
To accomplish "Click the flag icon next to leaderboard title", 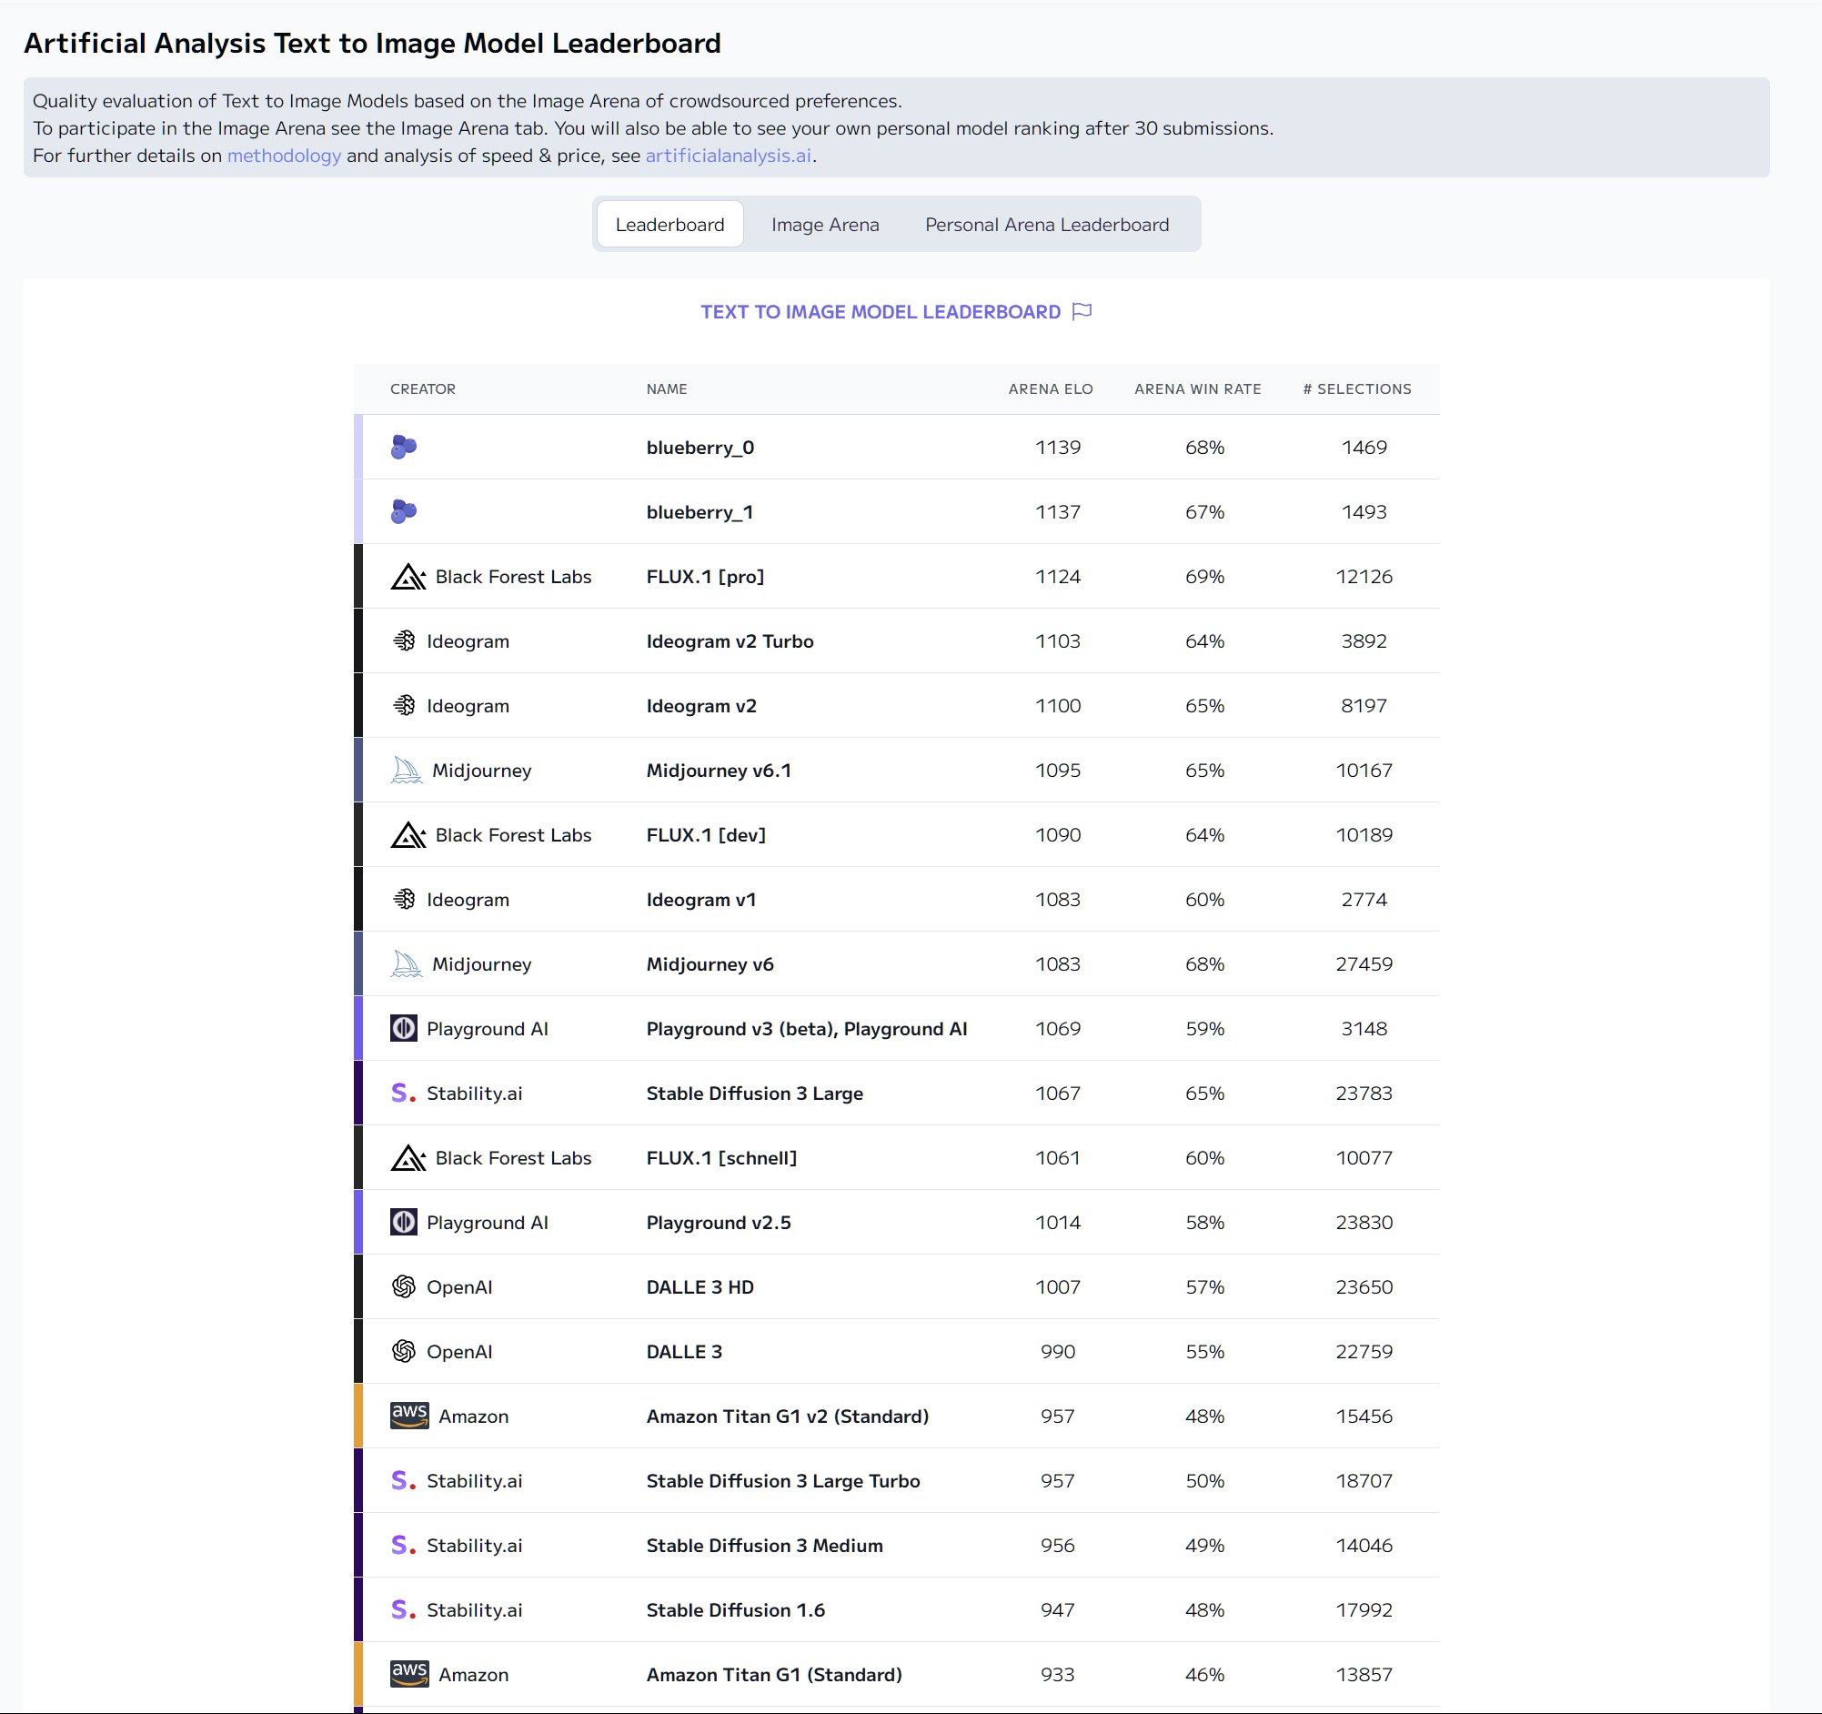I will (x=1082, y=312).
